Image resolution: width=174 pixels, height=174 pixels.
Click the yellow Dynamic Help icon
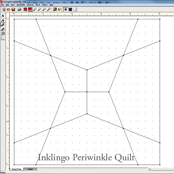pos(55,9)
